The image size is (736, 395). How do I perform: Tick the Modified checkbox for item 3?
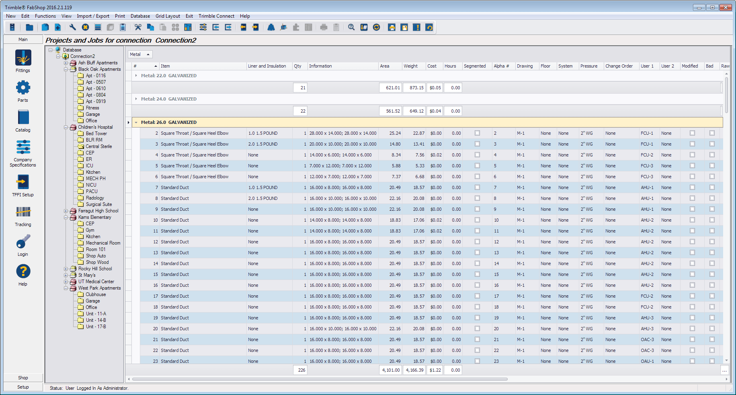(692, 144)
